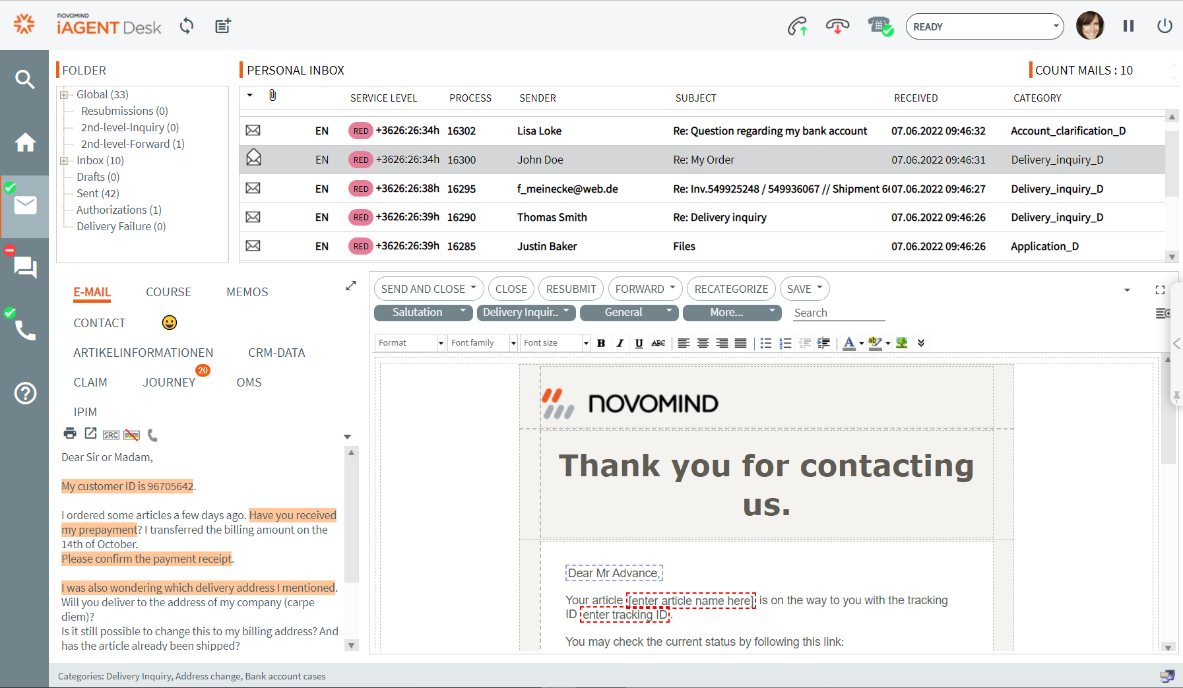Toggle italic formatting
Screen dimensions: 1183x688
point(620,343)
